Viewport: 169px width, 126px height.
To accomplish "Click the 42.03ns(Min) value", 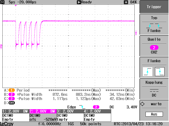I will click(x=122, y=99).
